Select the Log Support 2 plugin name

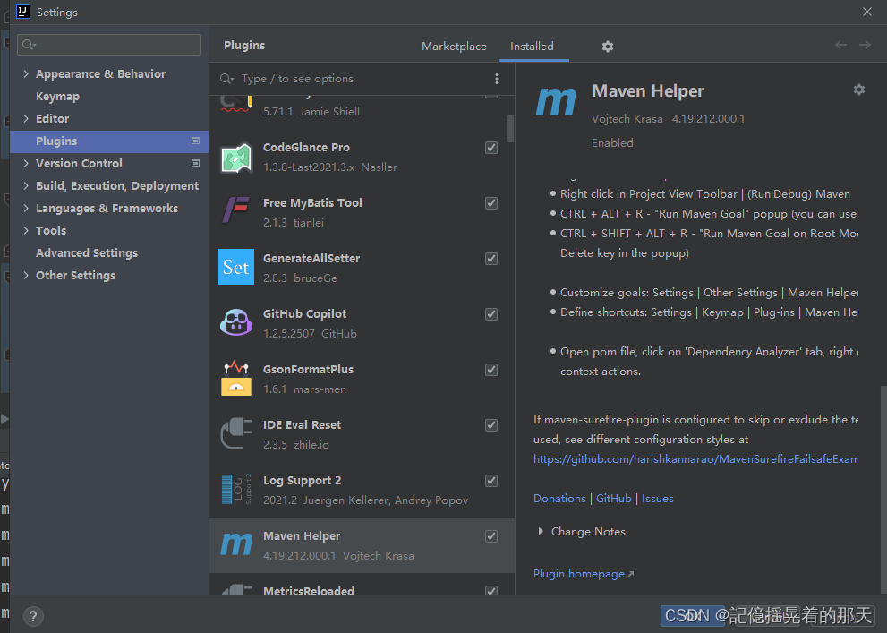[302, 480]
